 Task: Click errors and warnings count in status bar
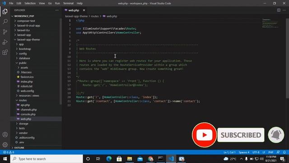pyautogui.click(x=9, y=152)
